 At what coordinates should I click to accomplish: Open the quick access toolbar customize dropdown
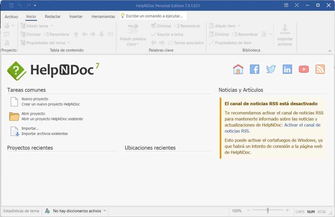point(35,6)
